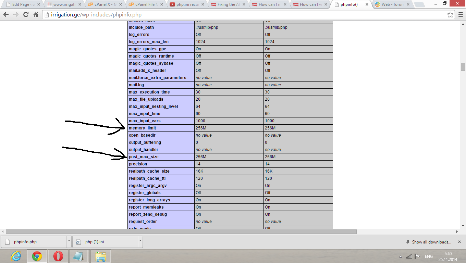Open the ENG language indicator in tray
The width and height of the screenshot is (466, 263).
pyautogui.click(x=429, y=256)
